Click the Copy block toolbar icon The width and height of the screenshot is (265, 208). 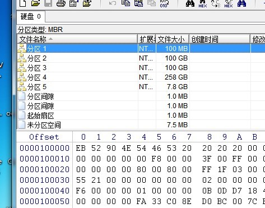pyautogui.click(x=125, y=3)
